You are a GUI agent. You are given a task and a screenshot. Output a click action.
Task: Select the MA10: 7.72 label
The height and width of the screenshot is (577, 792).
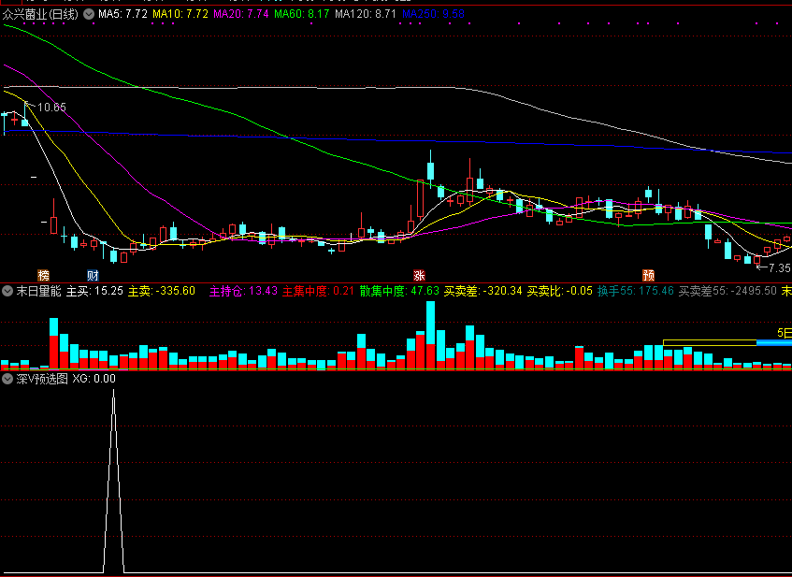(180, 14)
